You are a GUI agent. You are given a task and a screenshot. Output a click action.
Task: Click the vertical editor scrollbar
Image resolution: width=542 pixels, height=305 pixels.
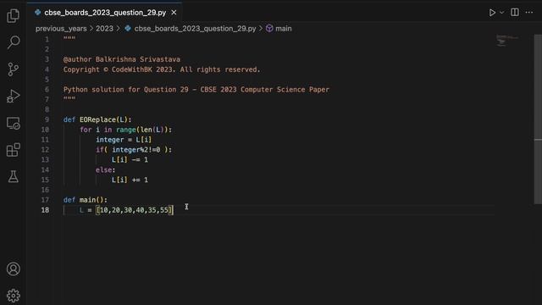tap(538, 119)
